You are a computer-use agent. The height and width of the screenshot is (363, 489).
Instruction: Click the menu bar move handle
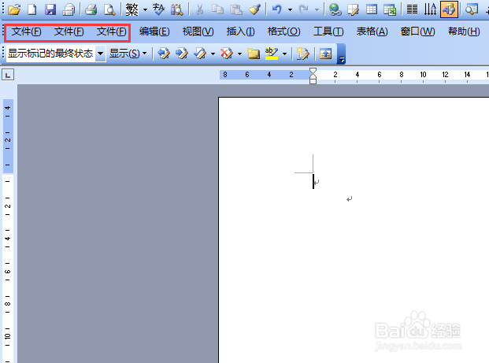tap(3, 31)
